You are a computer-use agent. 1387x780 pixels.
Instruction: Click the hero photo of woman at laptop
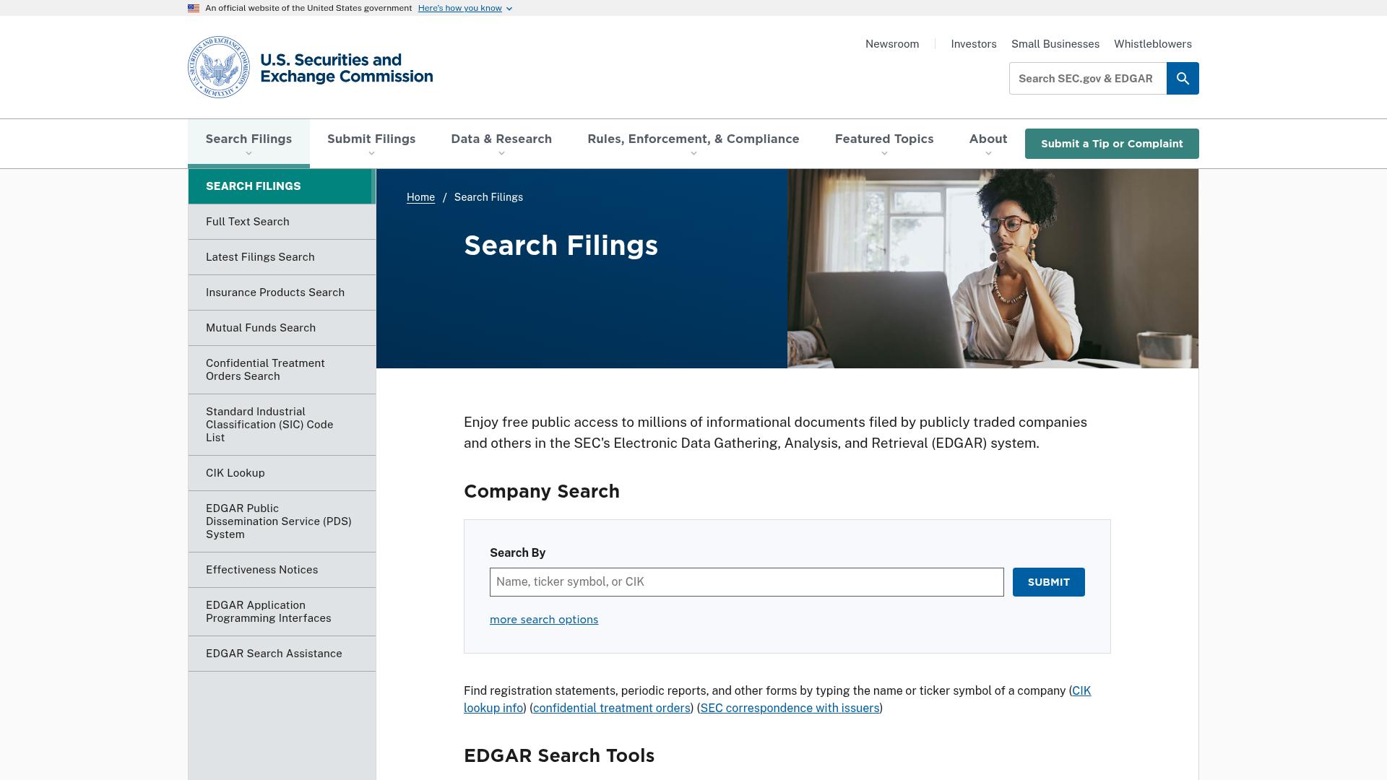click(x=993, y=269)
